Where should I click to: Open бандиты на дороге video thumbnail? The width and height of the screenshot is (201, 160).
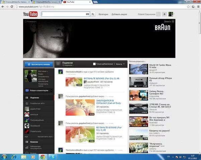coord(139,135)
